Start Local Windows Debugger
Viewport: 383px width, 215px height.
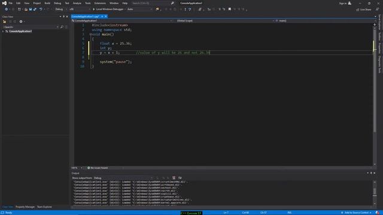point(108,10)
